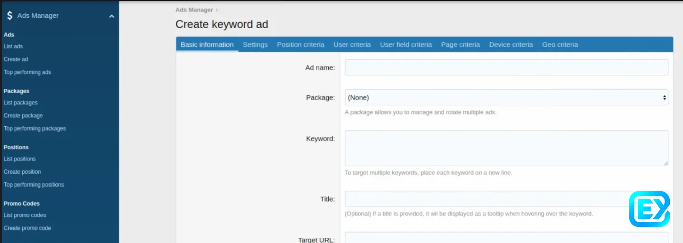Go to the Page criteria tab
683x243 pixels.
coord(460,44)
